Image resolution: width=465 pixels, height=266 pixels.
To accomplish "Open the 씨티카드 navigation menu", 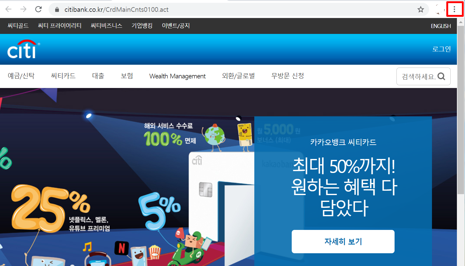I will point(63,76).
